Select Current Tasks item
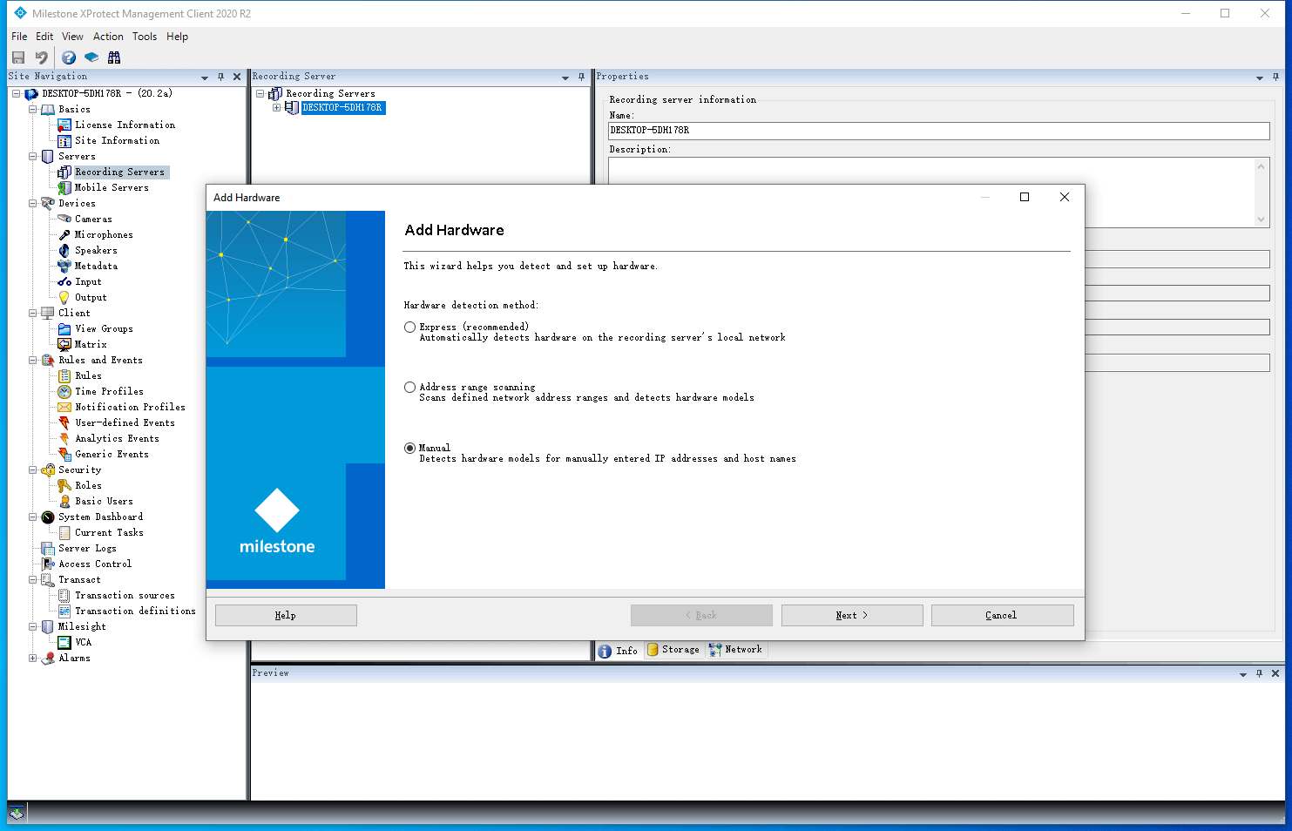 109,533
